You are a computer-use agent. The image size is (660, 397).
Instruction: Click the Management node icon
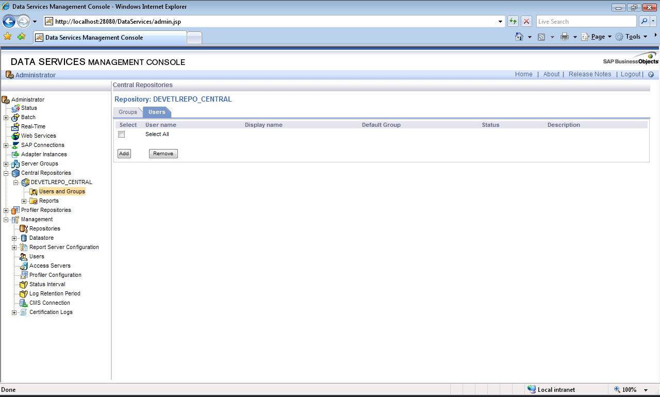pyautogui.click(x=15, y=220)
